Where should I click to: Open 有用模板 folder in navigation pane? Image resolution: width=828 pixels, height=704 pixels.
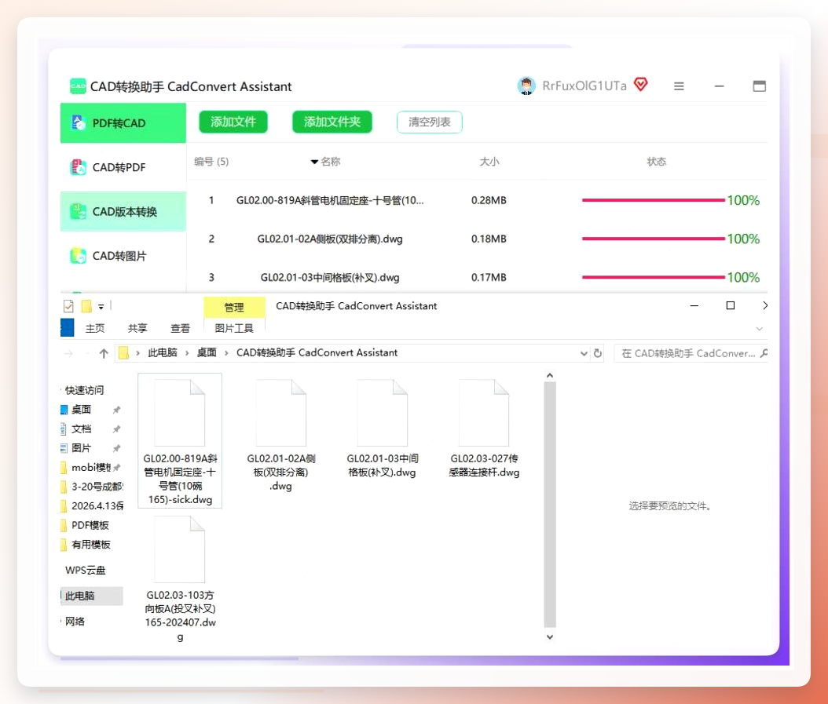[x=91, y=545]
